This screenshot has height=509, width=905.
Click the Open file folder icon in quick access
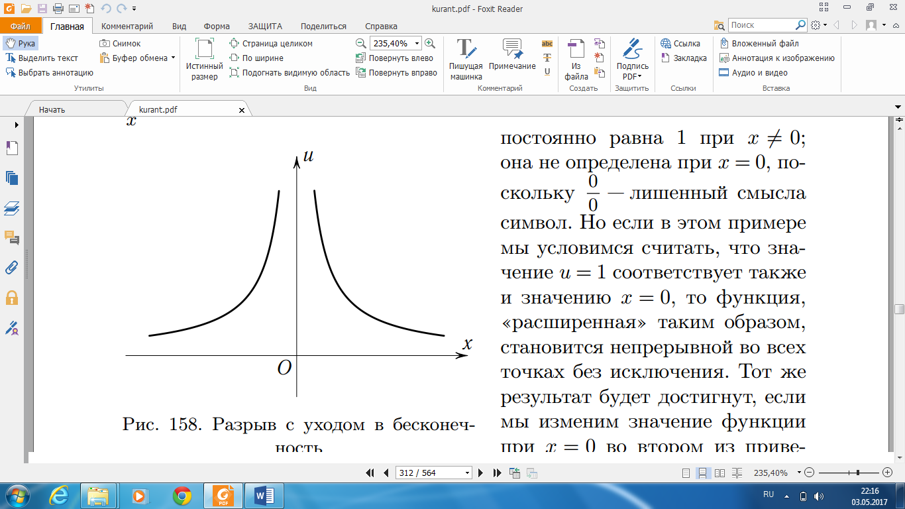click(x=26, y=9)
